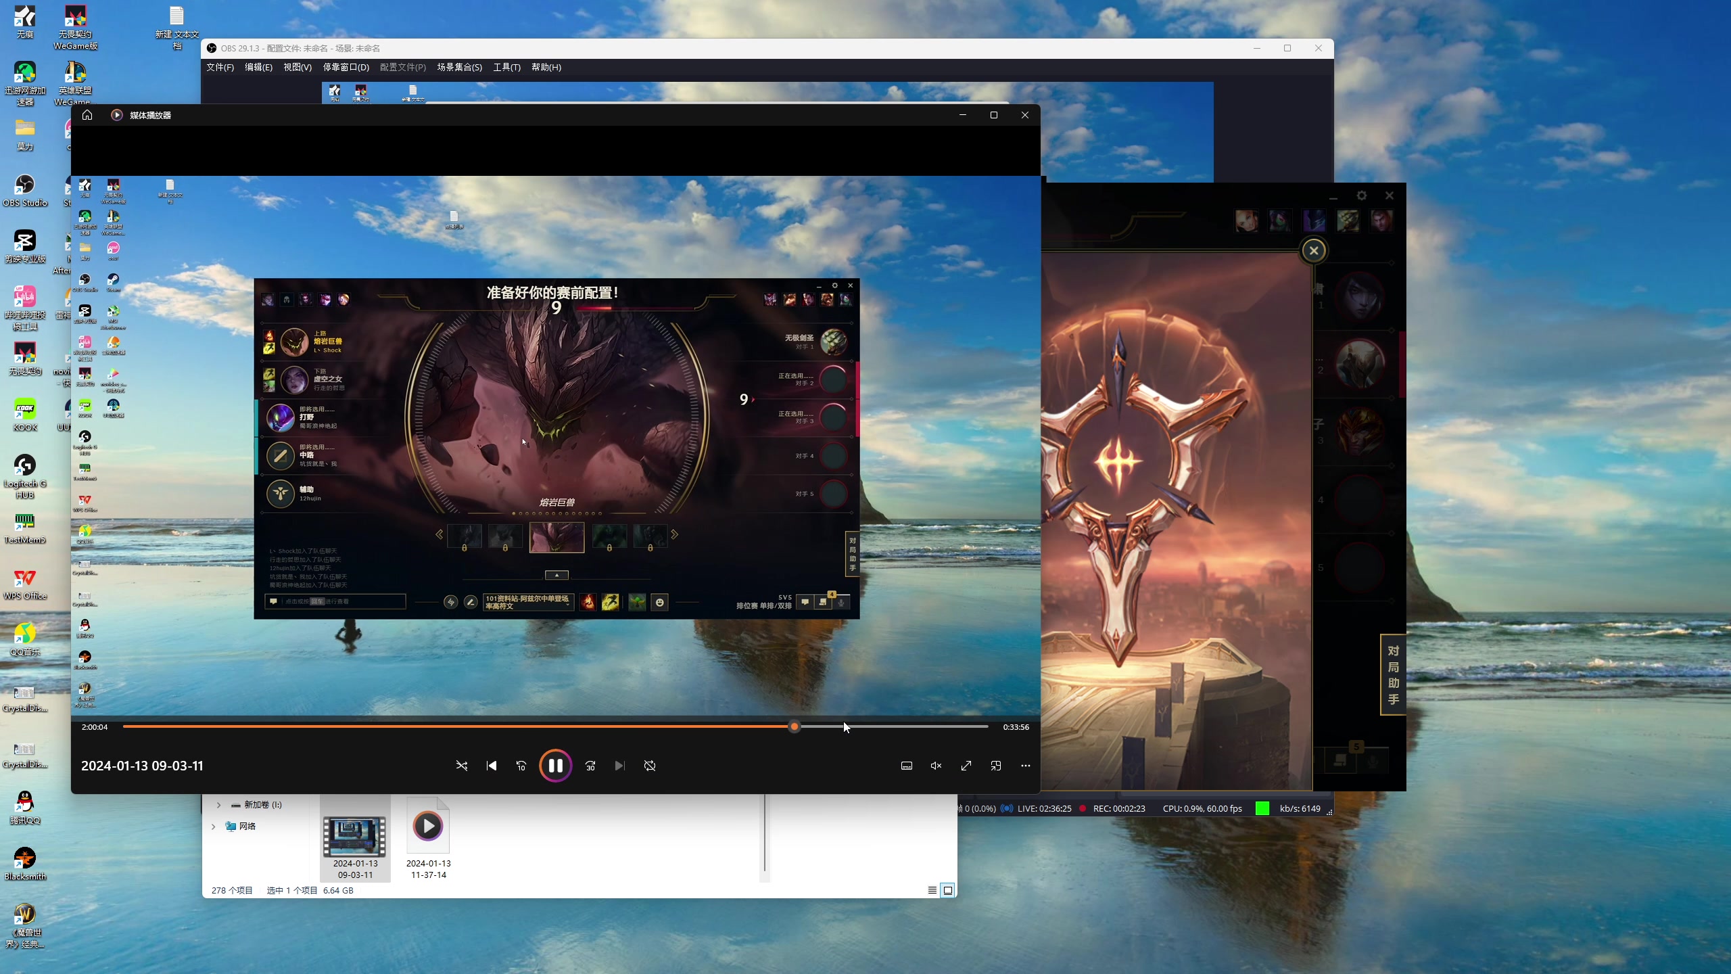Launch WPS Office from the desktop
The width and height of the screenshot is (1731, 974).
[x=25, y=583]
